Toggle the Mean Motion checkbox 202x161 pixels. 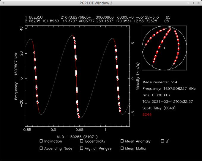click(x=122, y=148)
